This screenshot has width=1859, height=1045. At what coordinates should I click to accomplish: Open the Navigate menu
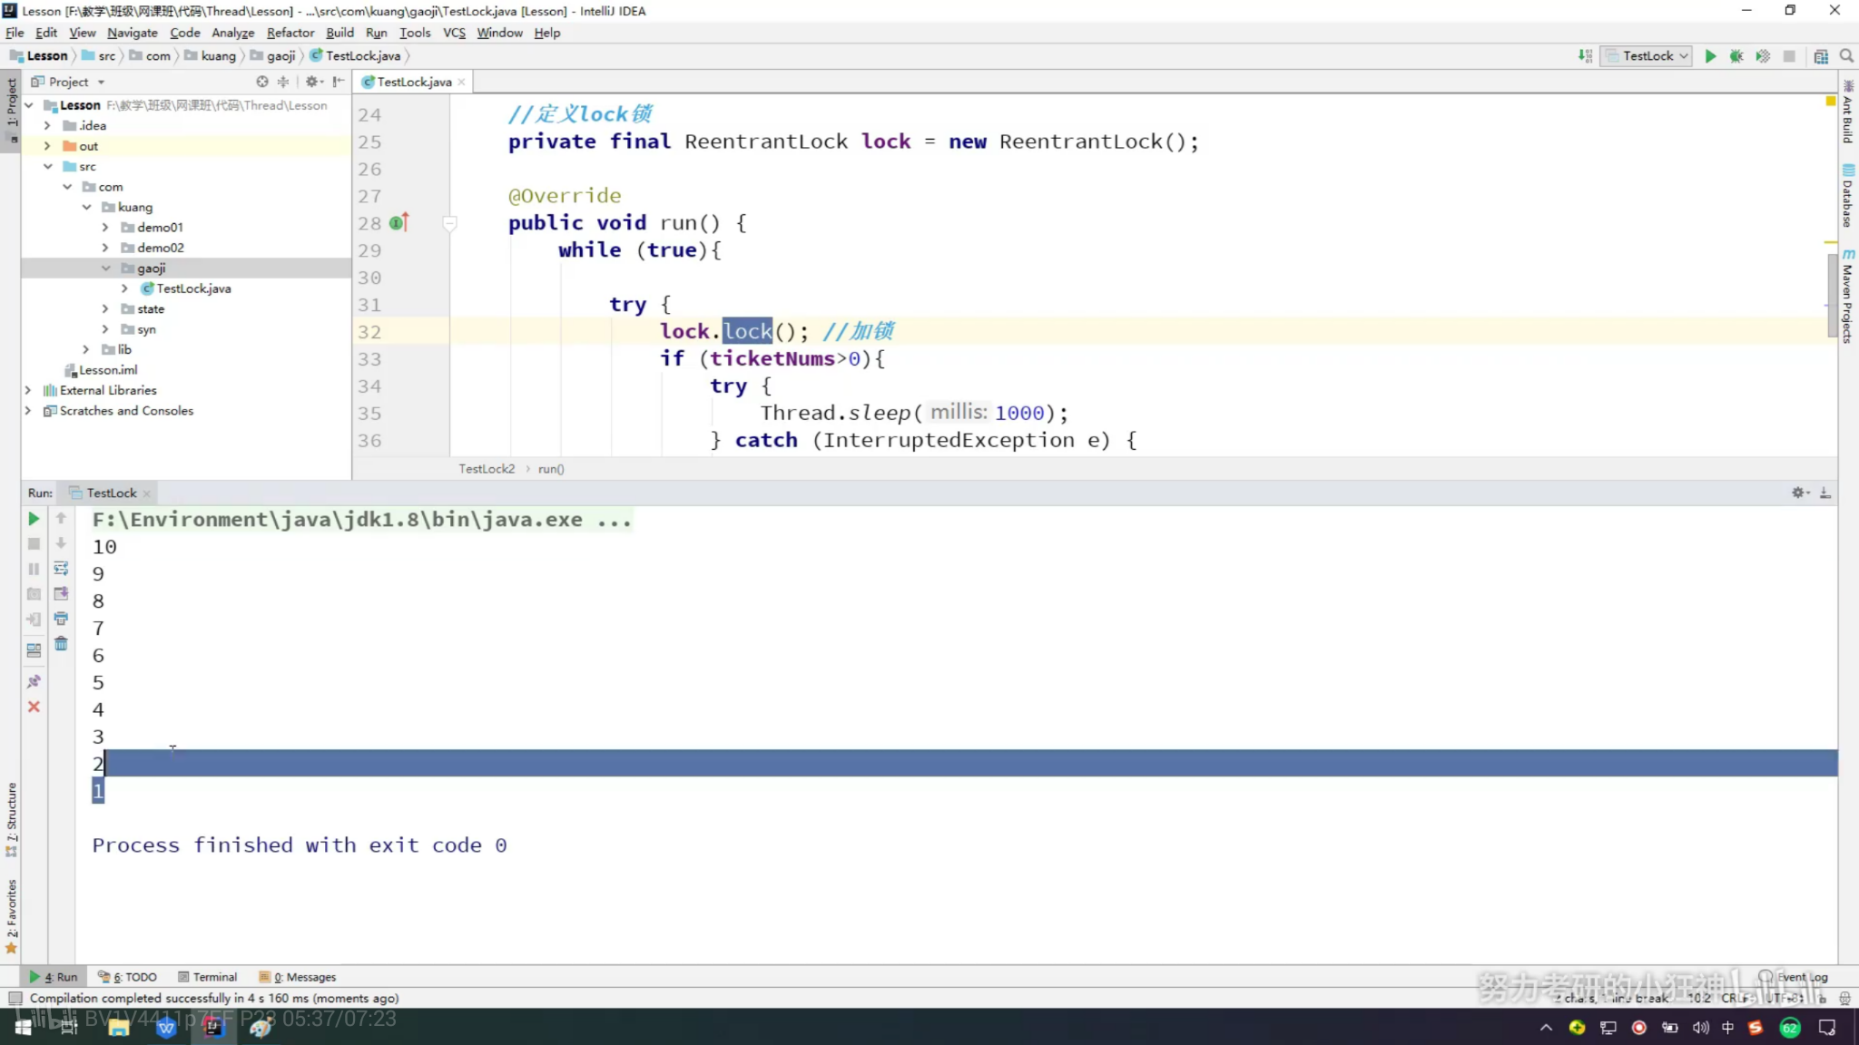(132, 33)
